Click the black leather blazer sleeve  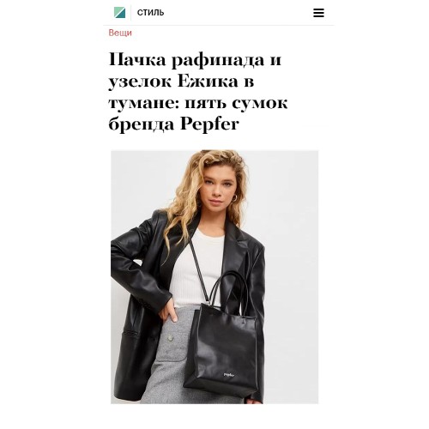(x=135, y=272)
